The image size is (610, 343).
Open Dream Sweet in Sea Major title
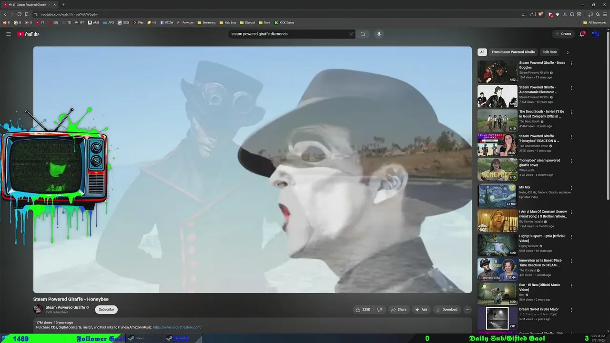(x=539, y=309)
